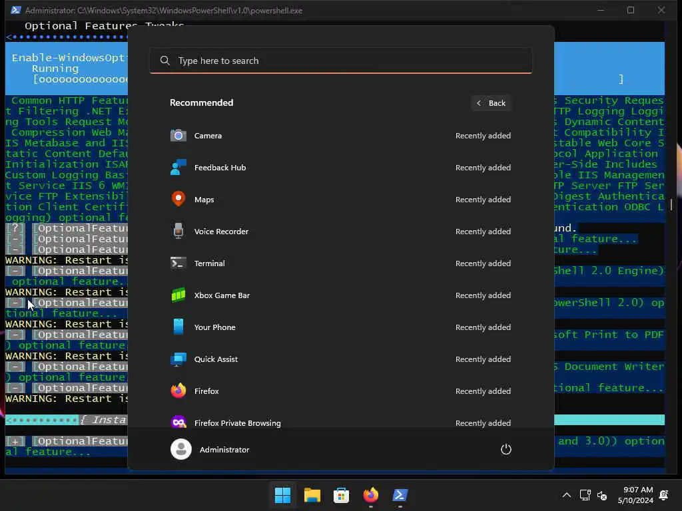Launch Maps from recommended list
Viewport: 682px width, 511px height.
[x=178, y=199]
